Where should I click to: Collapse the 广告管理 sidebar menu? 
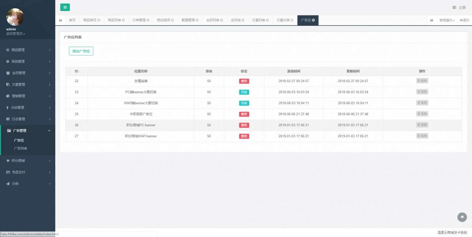click(28, 131)
